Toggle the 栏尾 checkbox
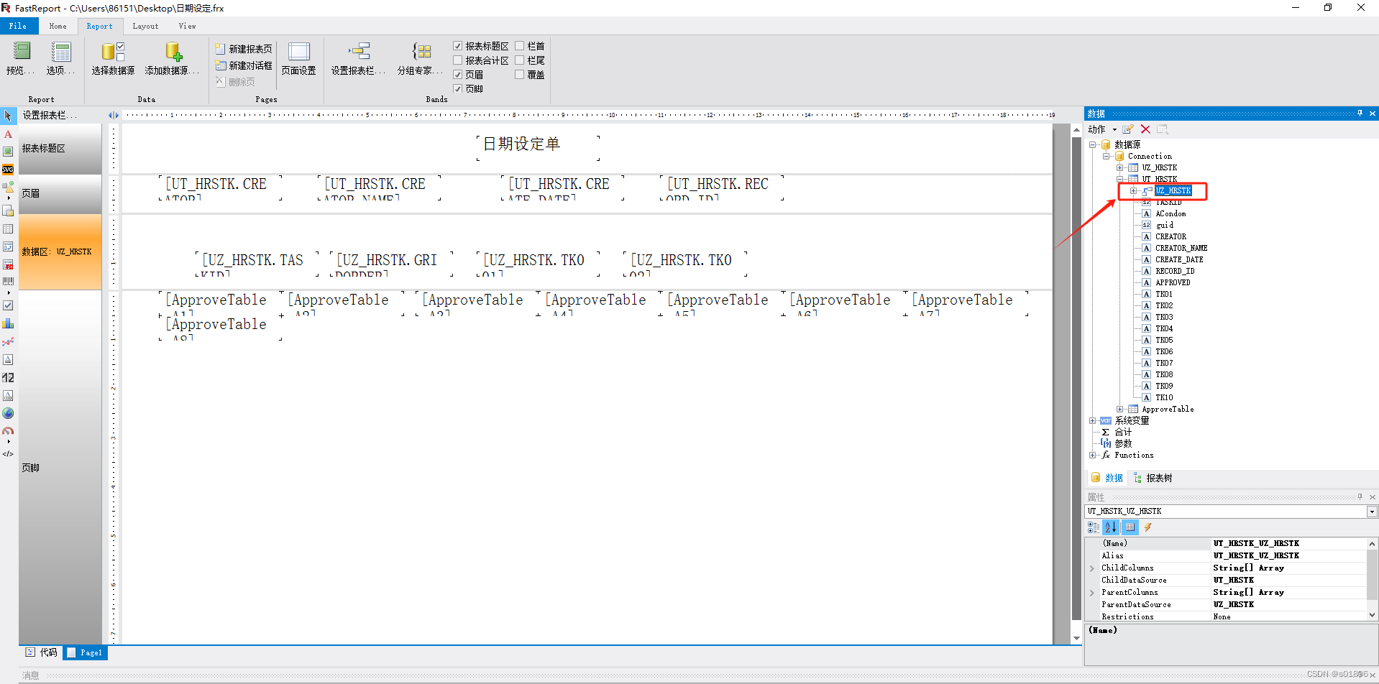Screen dimensions: 1379x684 pyautogui.click(x=519, y=60)
